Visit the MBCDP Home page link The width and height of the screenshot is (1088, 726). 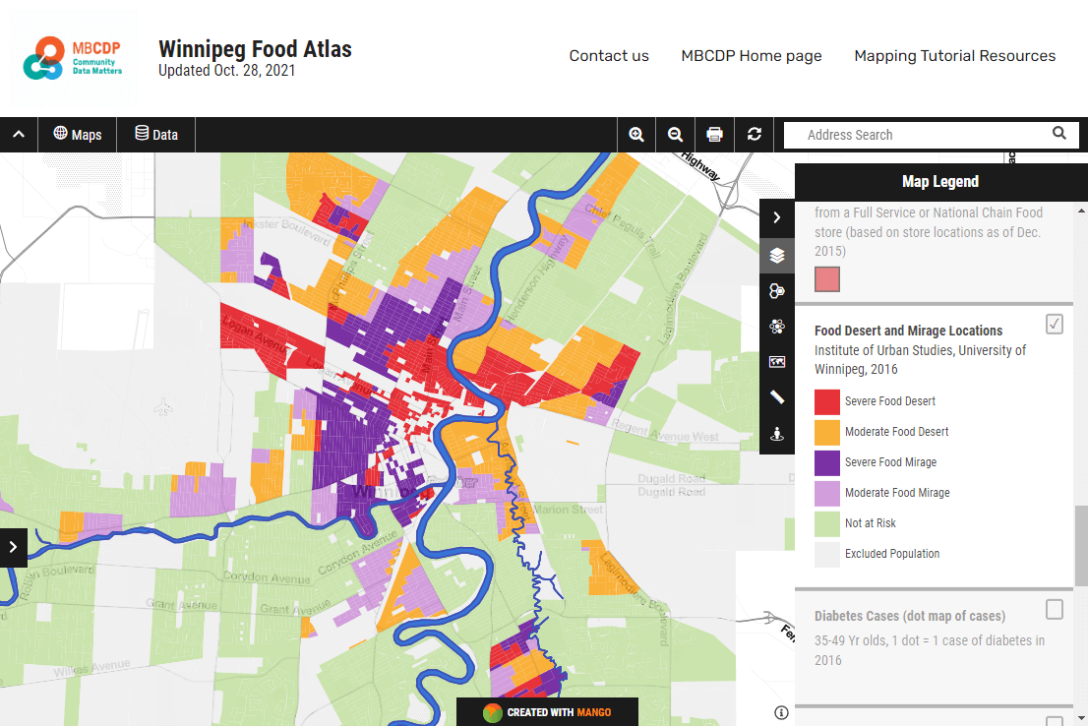[x=751, y=56]
